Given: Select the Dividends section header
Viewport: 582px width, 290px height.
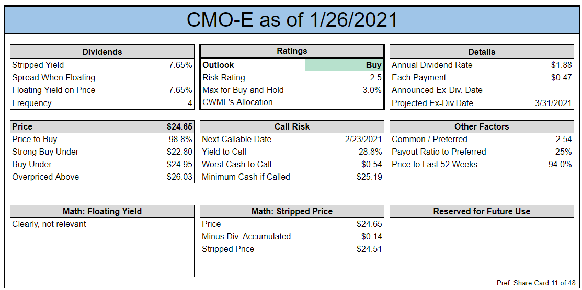Looking at the screenshot, I should tap(102, 52).
